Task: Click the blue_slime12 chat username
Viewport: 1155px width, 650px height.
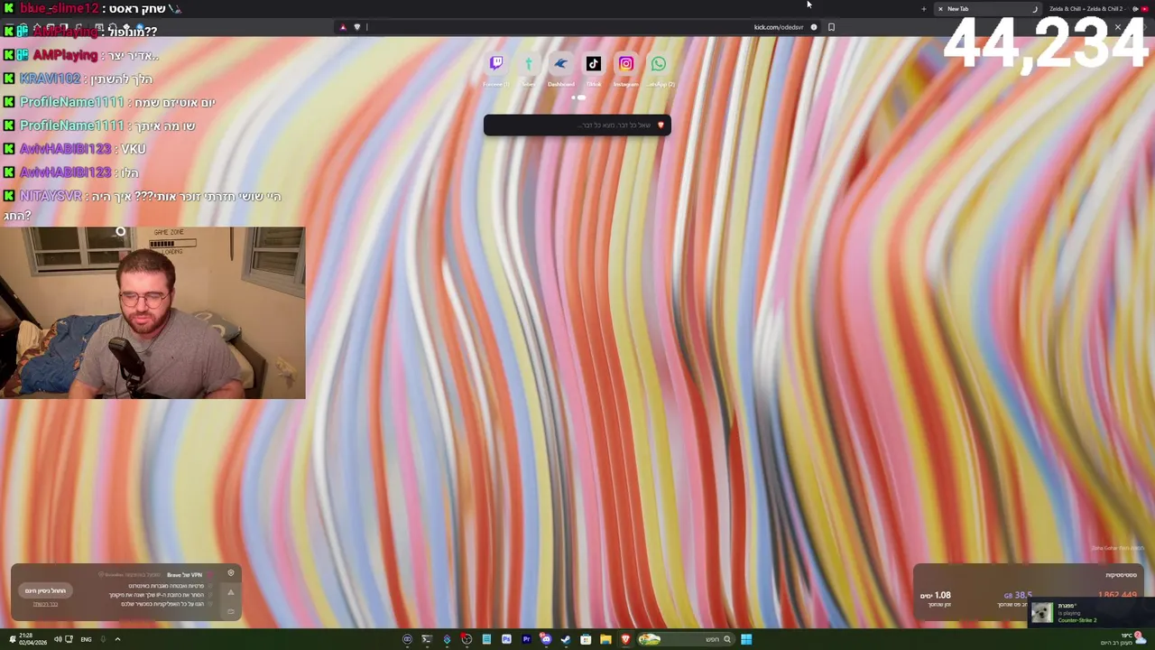Action: (59, 8)
